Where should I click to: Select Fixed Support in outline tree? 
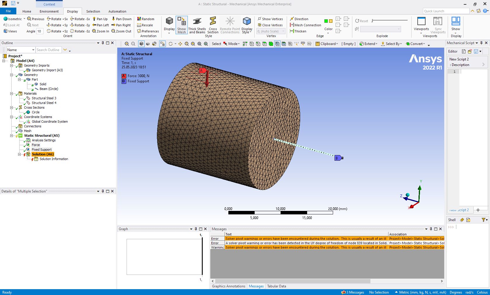[x=41, y=150]
